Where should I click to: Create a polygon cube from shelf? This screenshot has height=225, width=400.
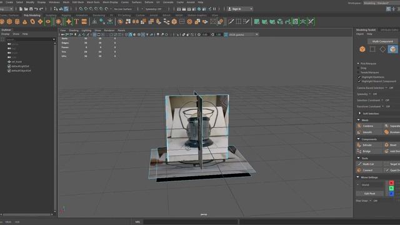9,22
